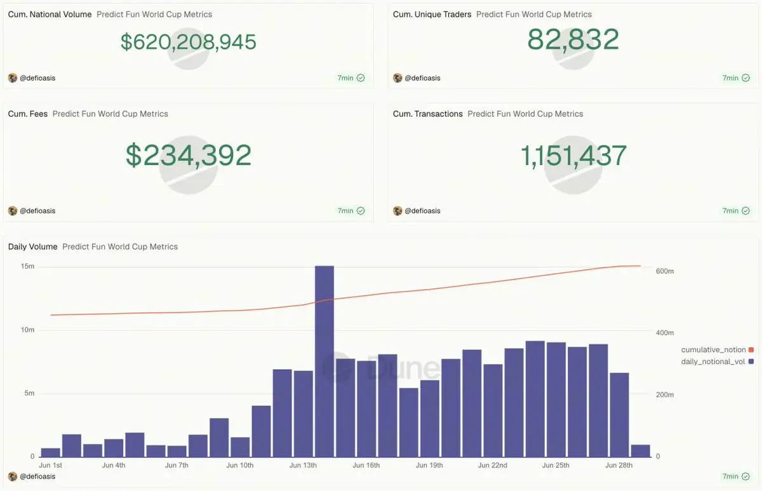The height and width of the screenshot is (491, 762).
Task: Click Predict Fun World Cup Metrics beside Cum. Unique Traders
Action: 534,14
